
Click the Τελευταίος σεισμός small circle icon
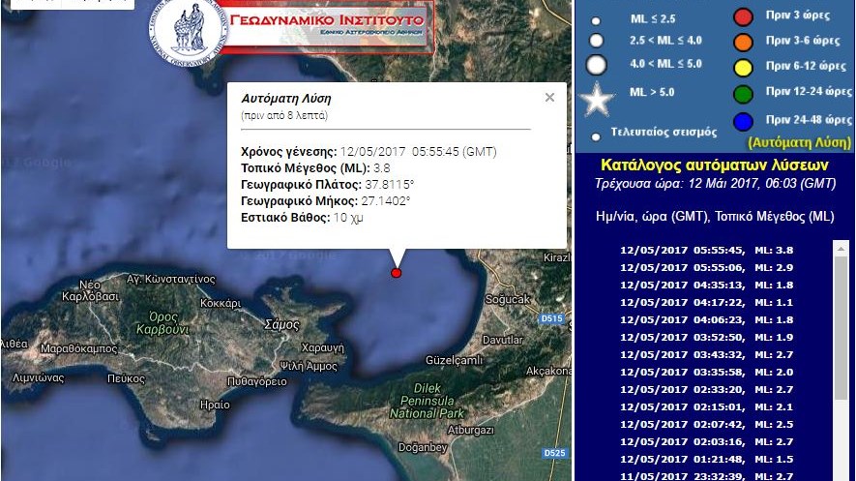pyautogui.click(x=596, y=136)
